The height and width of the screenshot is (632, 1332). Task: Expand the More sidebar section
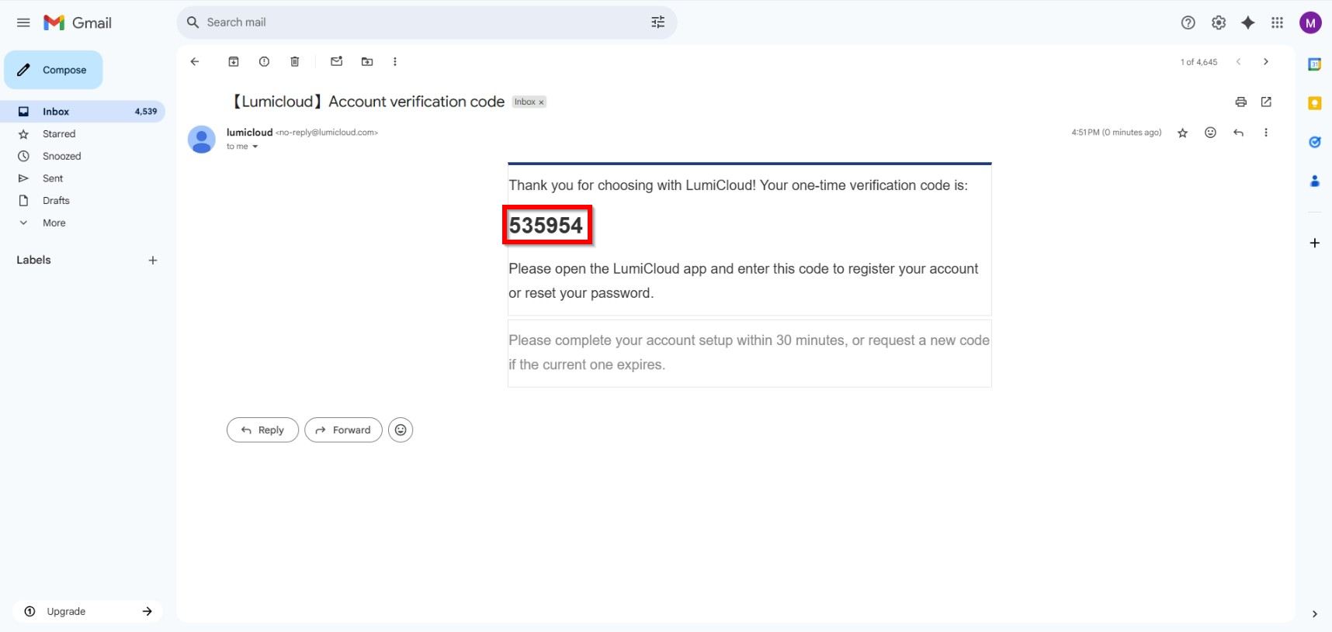pyautogui.click(x=54, y=223)
